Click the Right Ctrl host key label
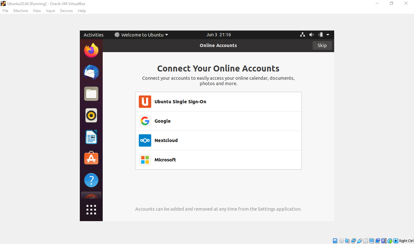Viewport: 414px width, 244px height. (406, 241)
